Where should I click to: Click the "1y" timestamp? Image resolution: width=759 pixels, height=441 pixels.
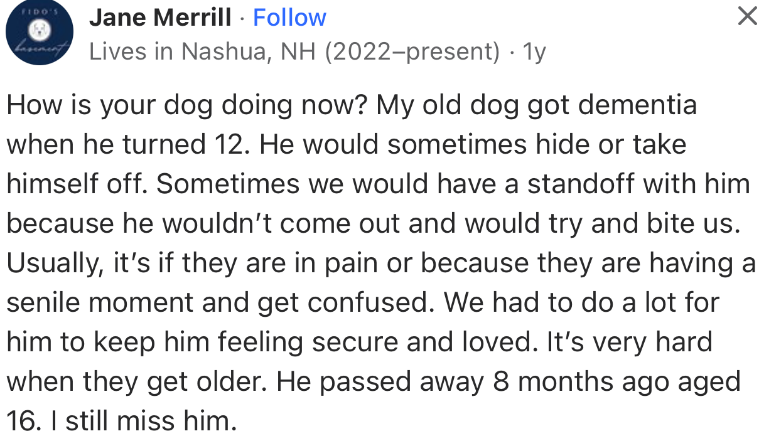pos(534,51)
